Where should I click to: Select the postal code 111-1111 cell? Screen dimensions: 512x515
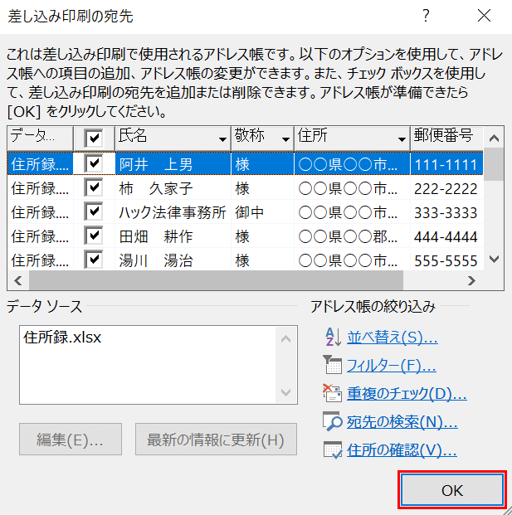pos(446,164)
